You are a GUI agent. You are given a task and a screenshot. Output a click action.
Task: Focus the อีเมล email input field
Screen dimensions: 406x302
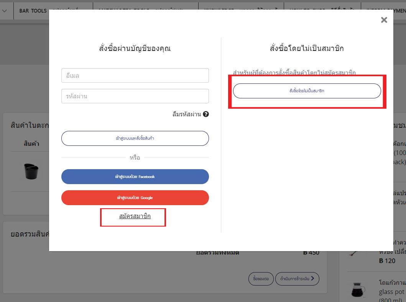coord(135,75)
